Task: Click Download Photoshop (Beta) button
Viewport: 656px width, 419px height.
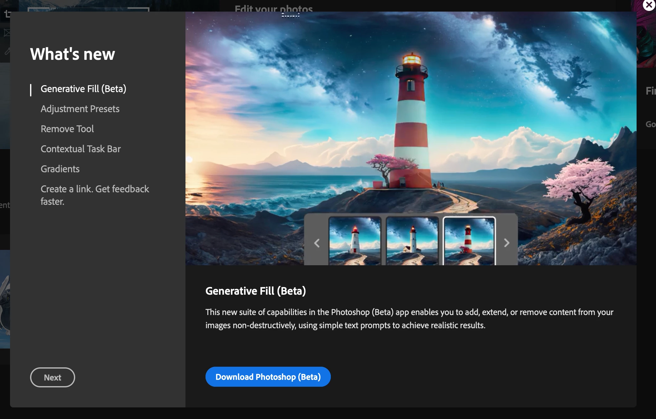Action: click(268, 377)
